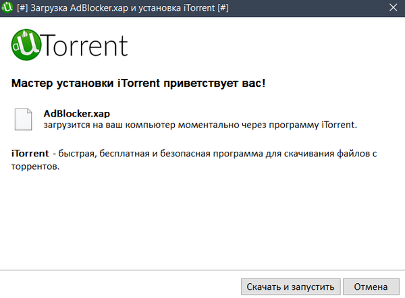Screen dimensions: 405x298
Task: Click the small uTorrent icon in title bar
Action: [x=7, y=7]
